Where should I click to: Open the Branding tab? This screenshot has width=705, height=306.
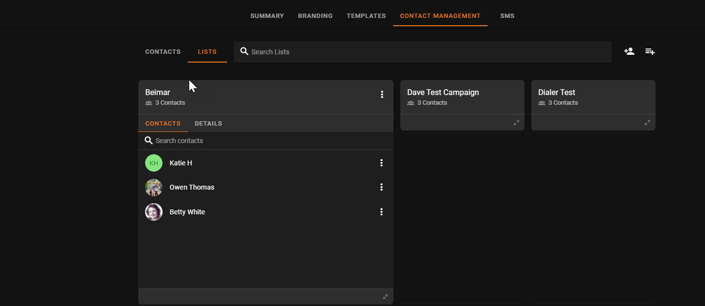click(x=315, y=16)
